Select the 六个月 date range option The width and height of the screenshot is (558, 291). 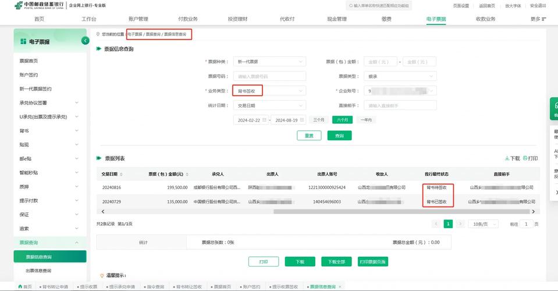click(342, 120)
